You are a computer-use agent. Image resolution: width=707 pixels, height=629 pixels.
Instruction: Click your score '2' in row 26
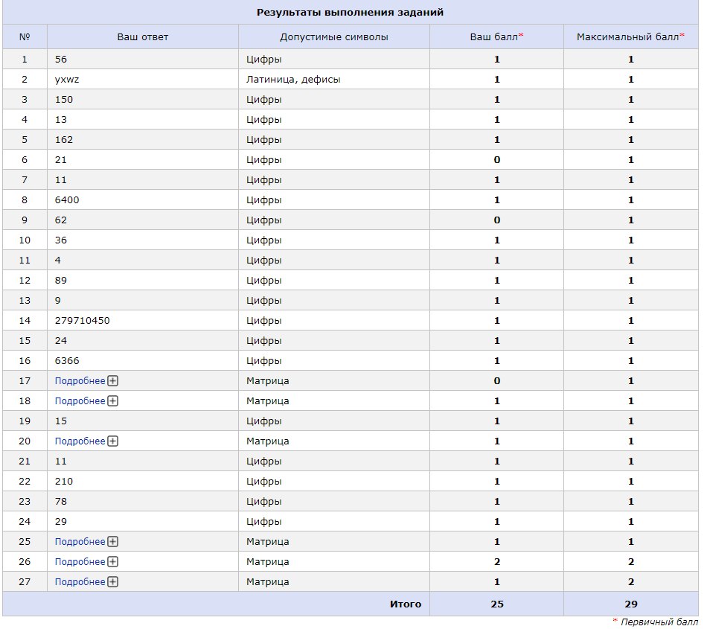pos(497,562)
